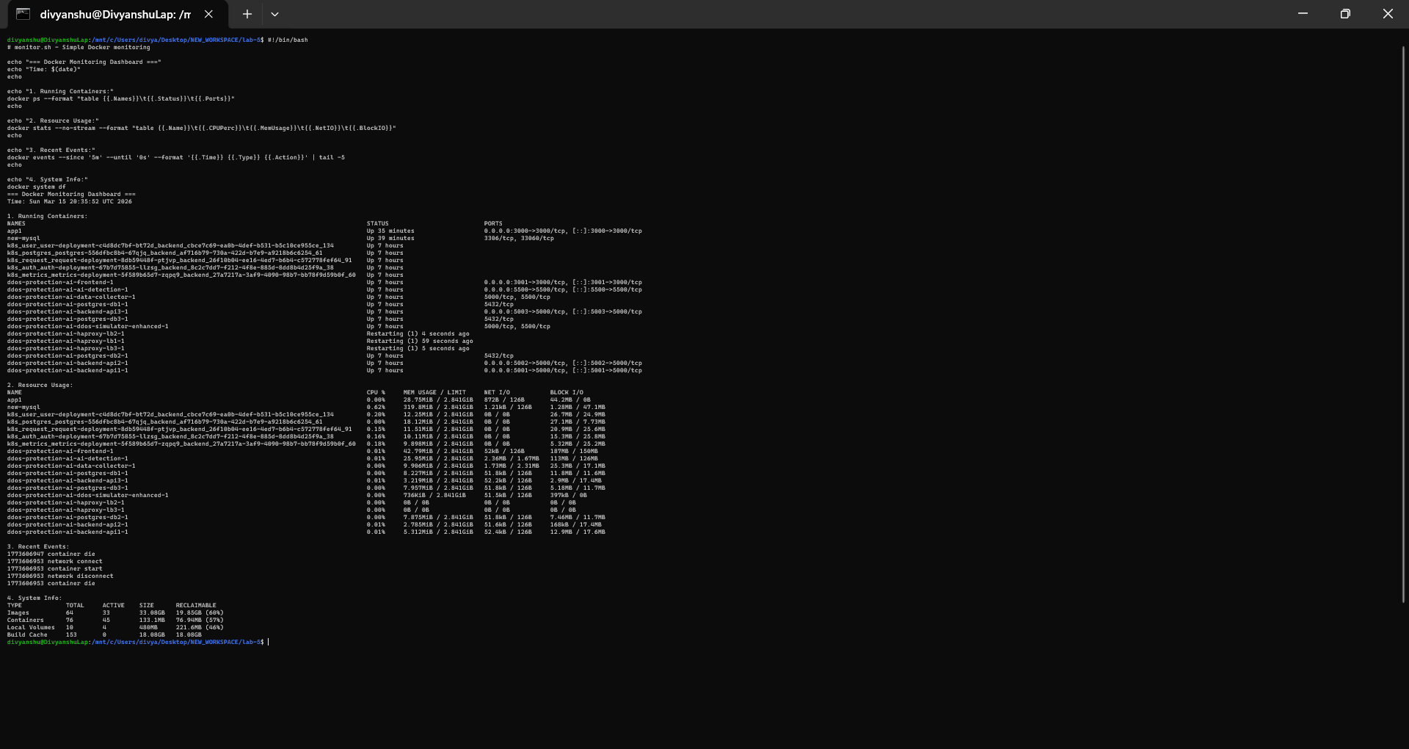Select the green prompt text divyanshu@DivyanshuLap
Image resolution: width=1409 pixels, height=749 pixels.
pos(46,40)
